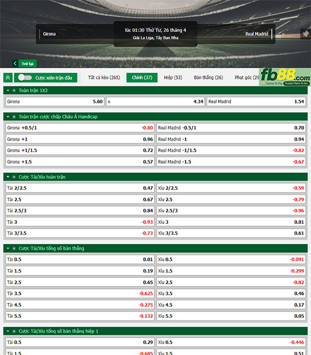The height and width of the screenshot is (355, 311).
Task: Bet Xỉu 3/3.5 at 0.61
Action: pos(231,233)
